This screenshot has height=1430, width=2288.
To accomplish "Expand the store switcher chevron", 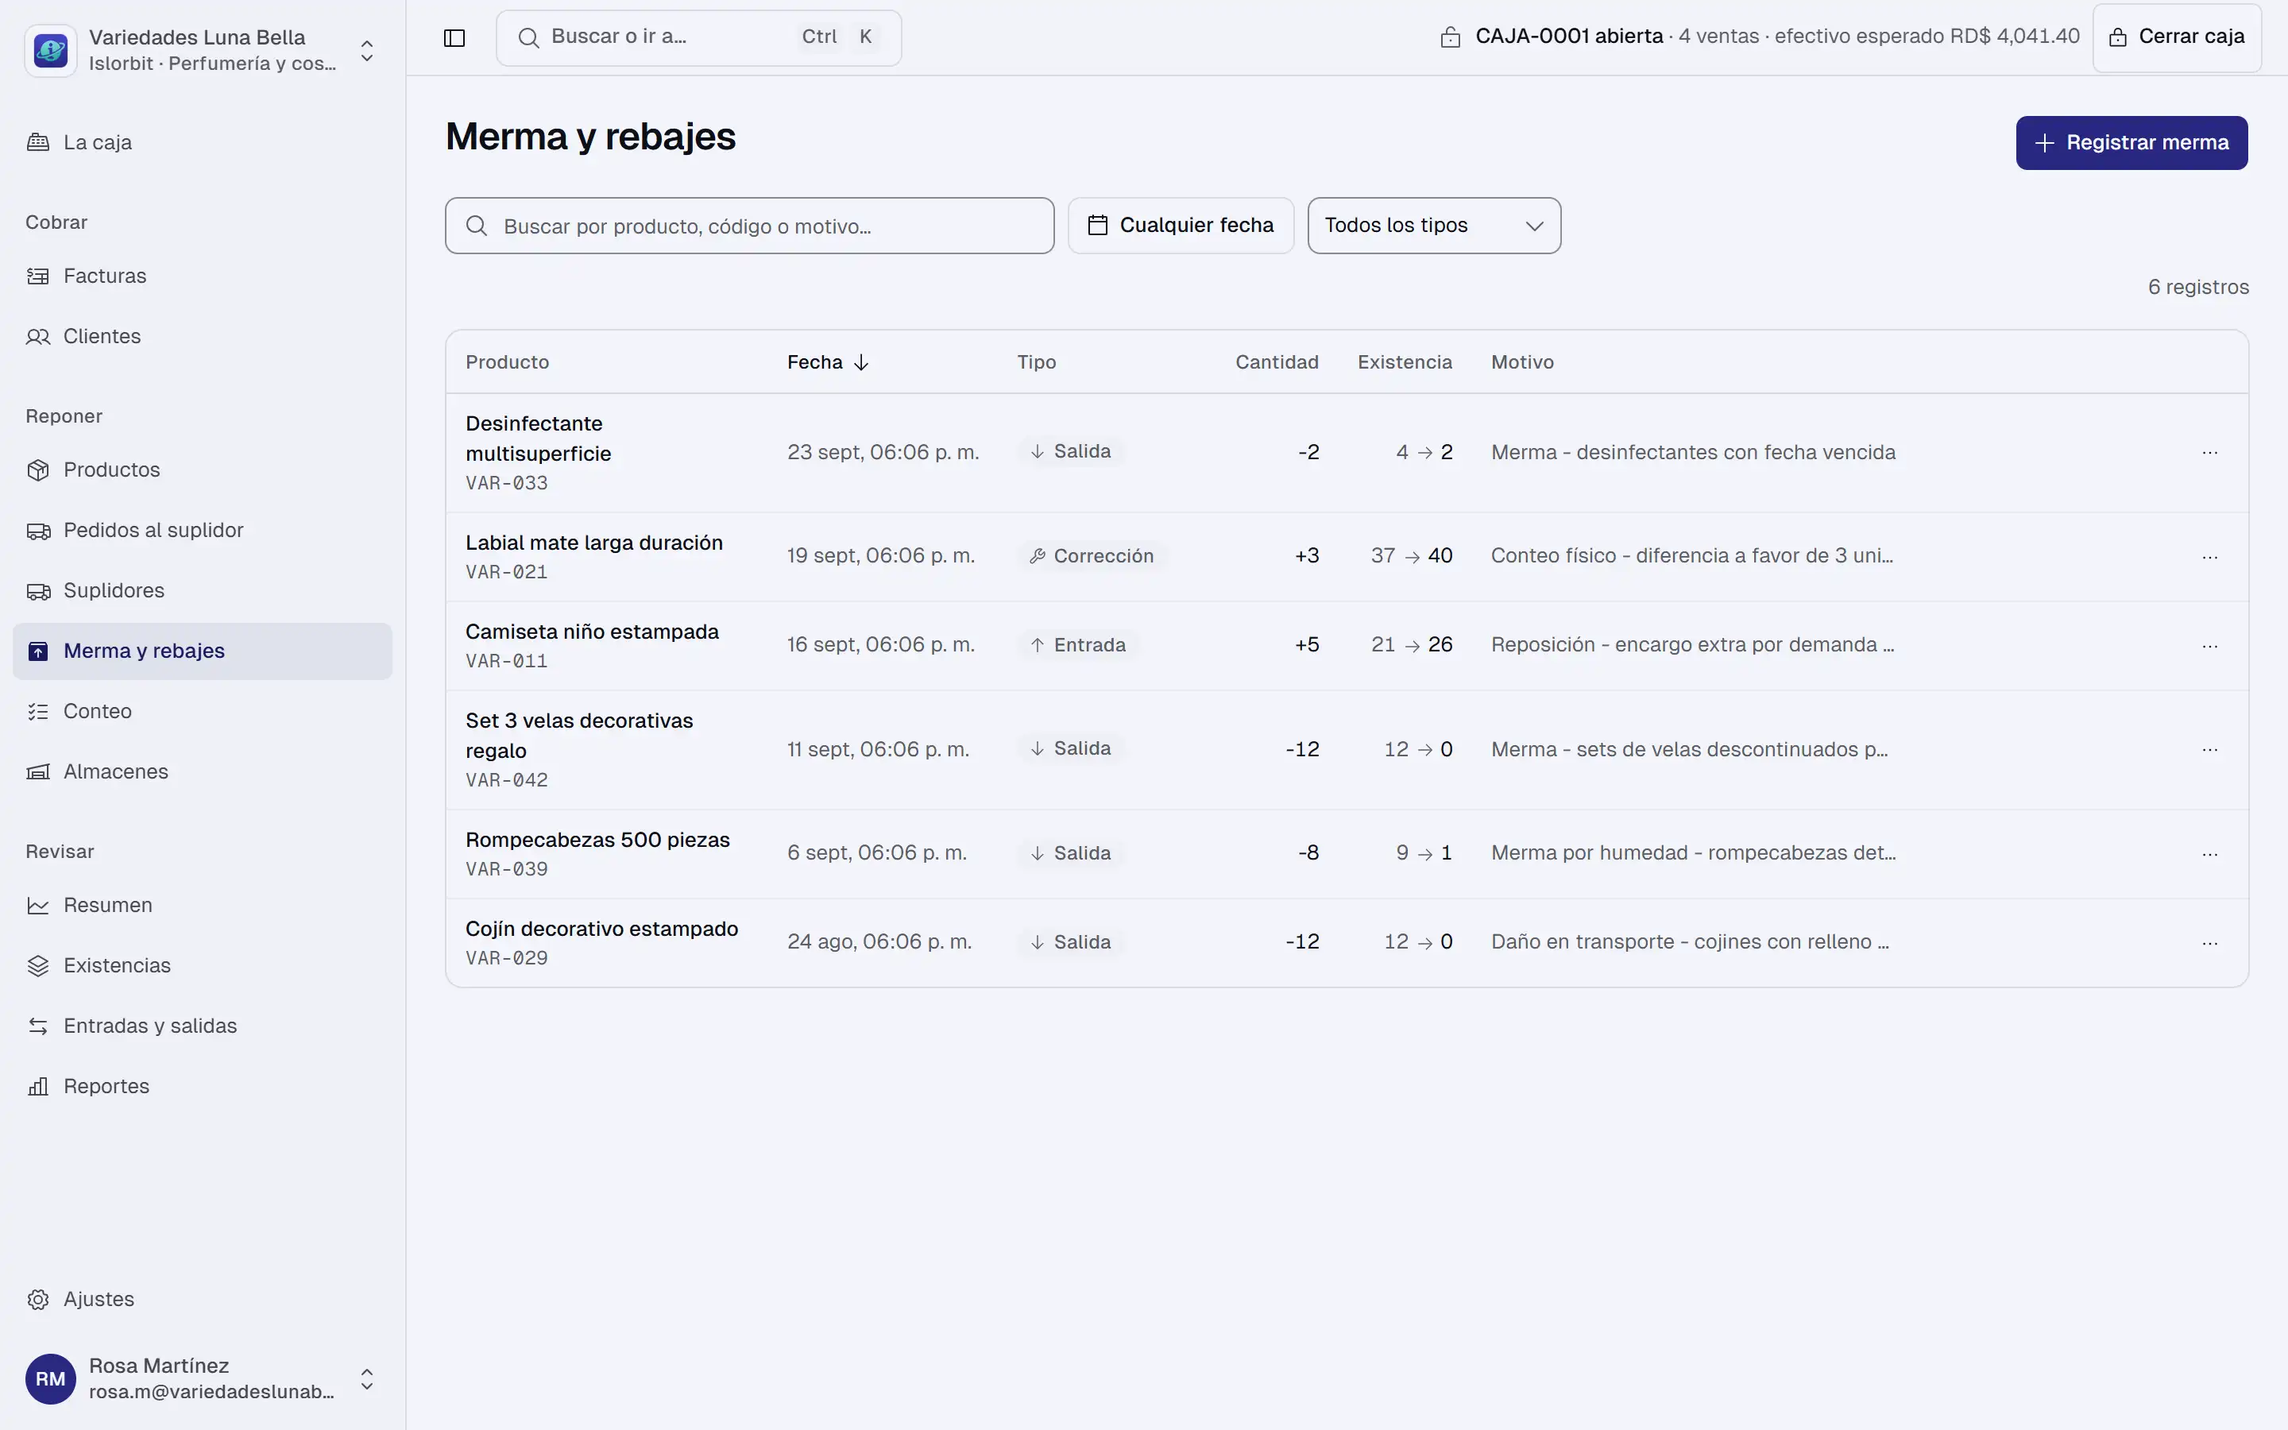I will click(x=367, y=50).
